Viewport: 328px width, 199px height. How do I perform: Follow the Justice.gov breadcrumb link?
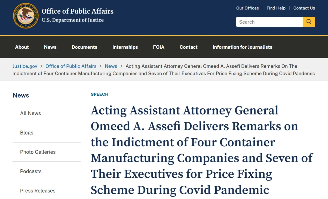tap(25, 66)
